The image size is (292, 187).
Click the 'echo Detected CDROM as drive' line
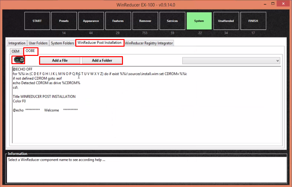click(x=47, y=83)
